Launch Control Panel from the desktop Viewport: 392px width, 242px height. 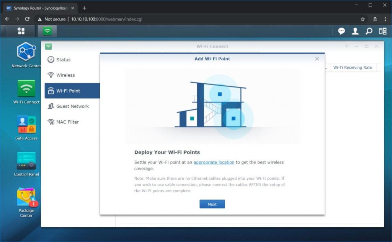(x=26, y=161)
